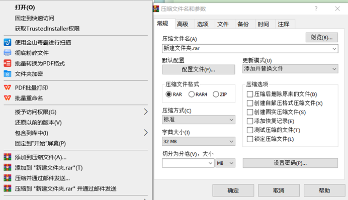Click the WinRAR icon in dialog title bar

click(x=156, y=9)
